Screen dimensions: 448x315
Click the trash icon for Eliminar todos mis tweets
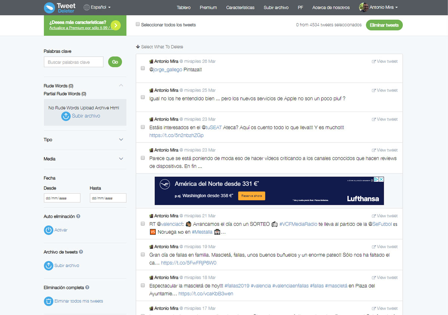49,301
